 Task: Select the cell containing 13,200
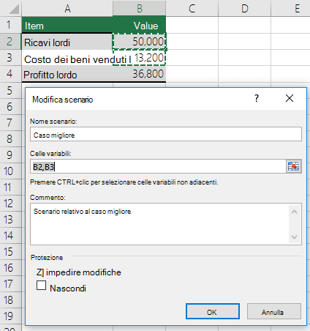point(140,58)
